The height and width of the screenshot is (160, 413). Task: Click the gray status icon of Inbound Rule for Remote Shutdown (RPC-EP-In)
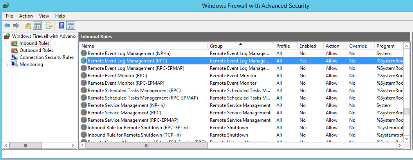[84, 128]
